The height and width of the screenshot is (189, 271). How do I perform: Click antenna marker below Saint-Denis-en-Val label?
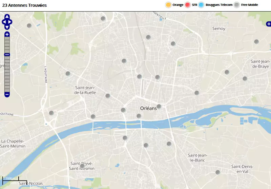tap(218, 172)
